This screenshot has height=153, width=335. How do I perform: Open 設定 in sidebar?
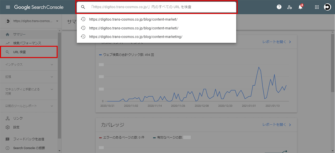pyautogui.click(x=29, y=127)
